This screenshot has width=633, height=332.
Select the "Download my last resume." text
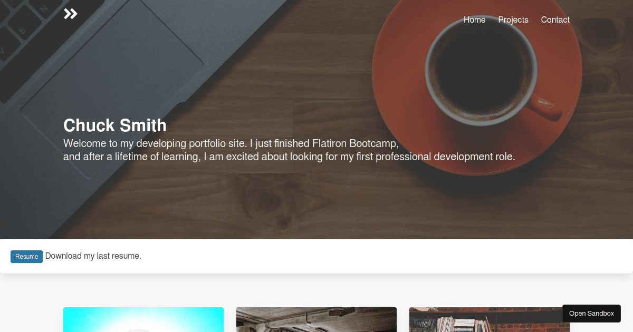pos(93,256)
